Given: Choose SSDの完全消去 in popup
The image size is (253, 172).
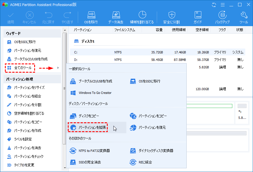Looking at the screenshot, I should click(x=85, y=162).
